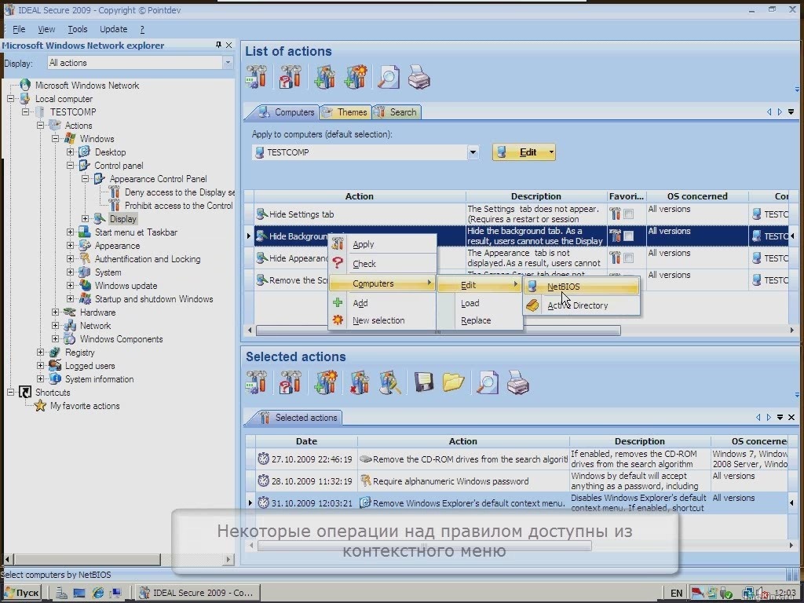804x603 pixels.
Task: Click the floppy disk save icon
Action: (423, 382)
